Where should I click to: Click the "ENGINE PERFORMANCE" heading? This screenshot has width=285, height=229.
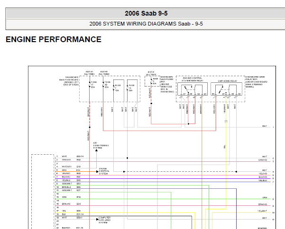point(54,39)
